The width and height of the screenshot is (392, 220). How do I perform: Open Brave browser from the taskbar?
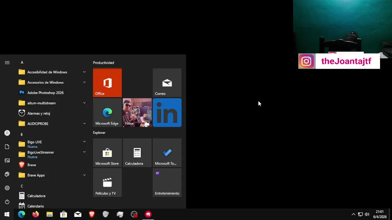click(92, 214)
